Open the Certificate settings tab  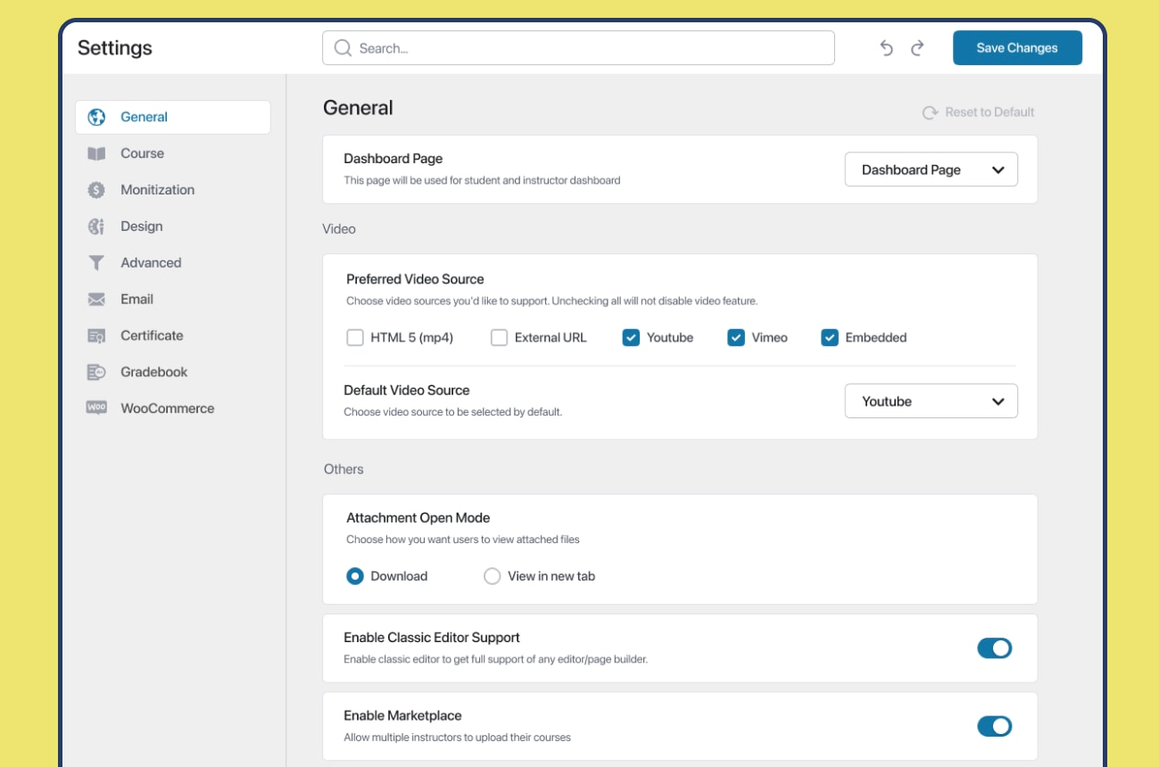152,335
